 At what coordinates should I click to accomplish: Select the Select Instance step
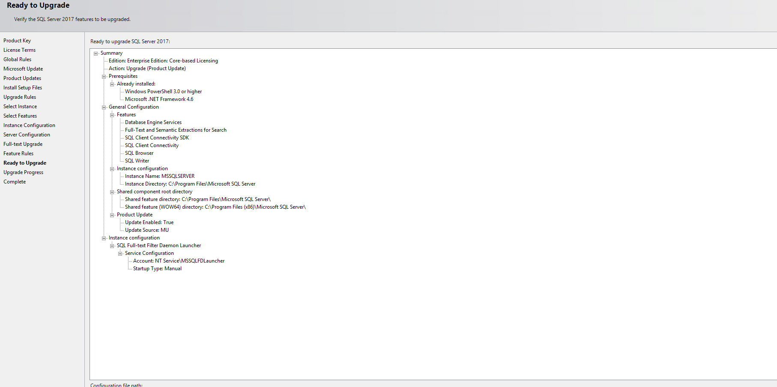tap(20, 106)
